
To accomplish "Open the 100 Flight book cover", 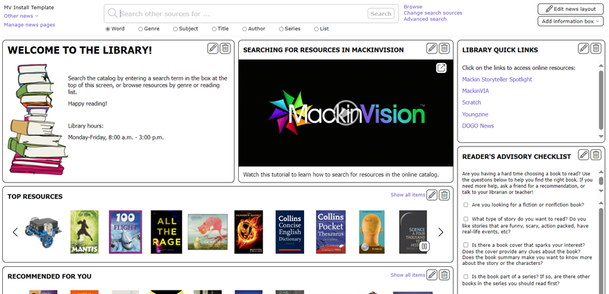I will pos(125,232).
